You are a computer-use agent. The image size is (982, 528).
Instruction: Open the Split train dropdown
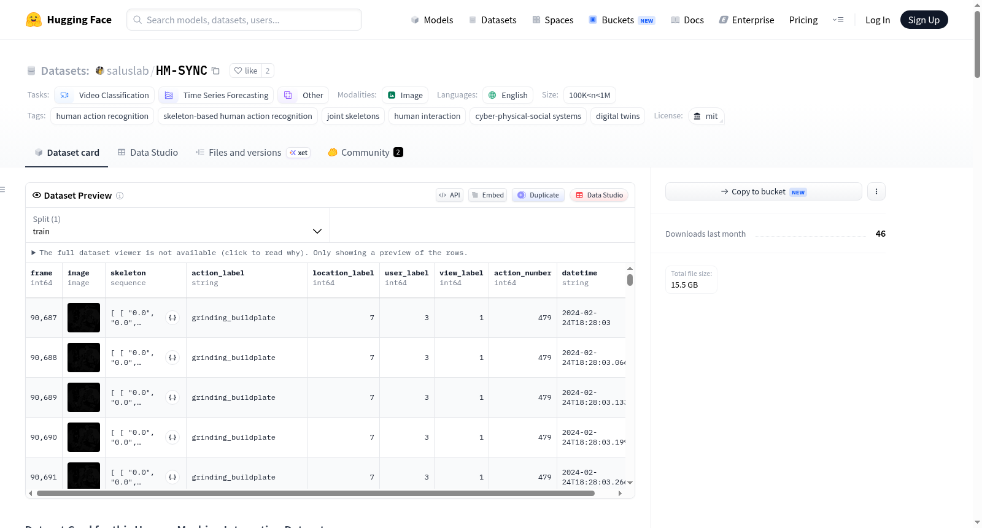tap(177, 225)
